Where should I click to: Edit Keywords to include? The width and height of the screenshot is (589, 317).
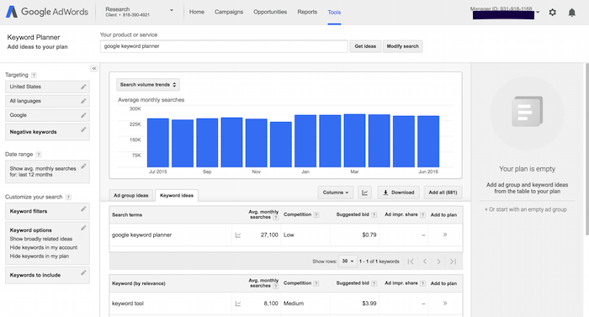pyautogui.click(x=83, y=272)
